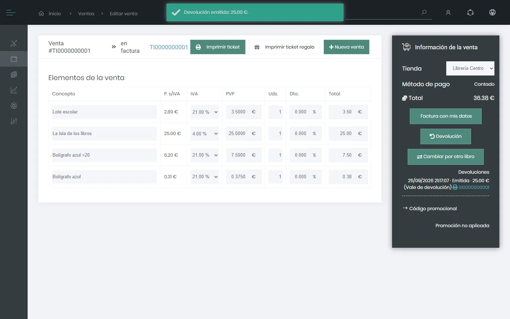This screenshot has width=510, height=319.
Task: Click the Imprimir ticket button
Action: point(218,47)
